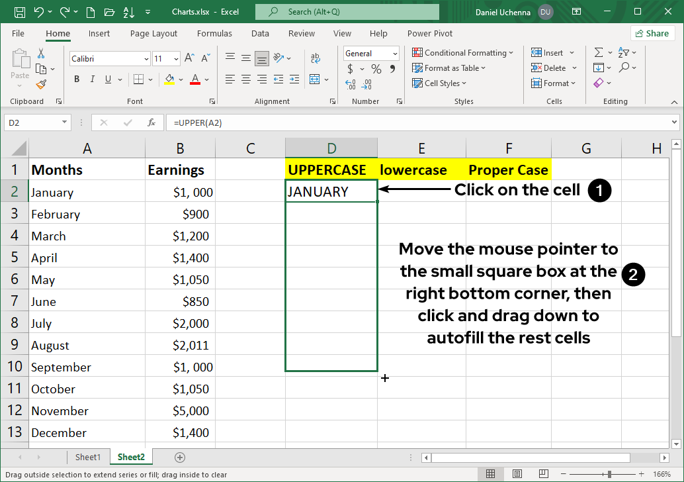Click the Save icon in title bar

[x=20, y=12]
